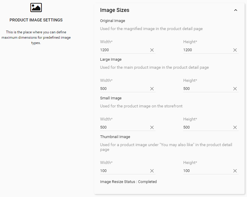Clear the Small Image width value
The width and height of the screenshot is (247, 197).
(x=152, y=127)
